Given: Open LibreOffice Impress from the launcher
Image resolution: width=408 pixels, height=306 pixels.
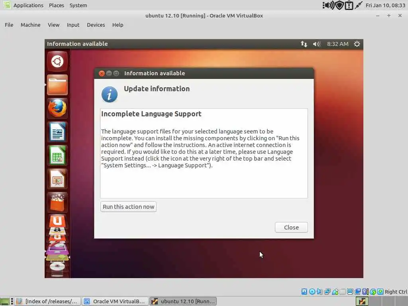Looking at the screenshot, I should (57, 179).
